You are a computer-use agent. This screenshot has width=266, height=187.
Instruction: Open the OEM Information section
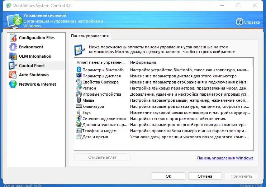coord(36,56)
